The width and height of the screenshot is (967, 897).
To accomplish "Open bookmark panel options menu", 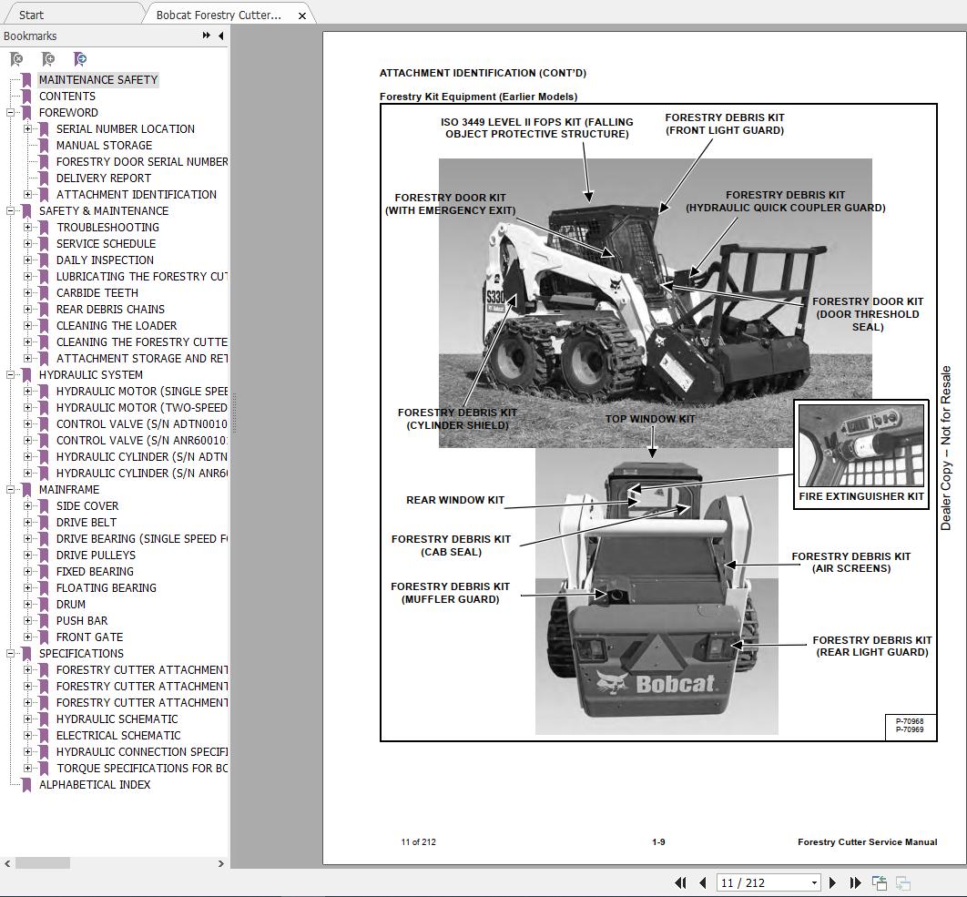I will [x=208, y=36].
